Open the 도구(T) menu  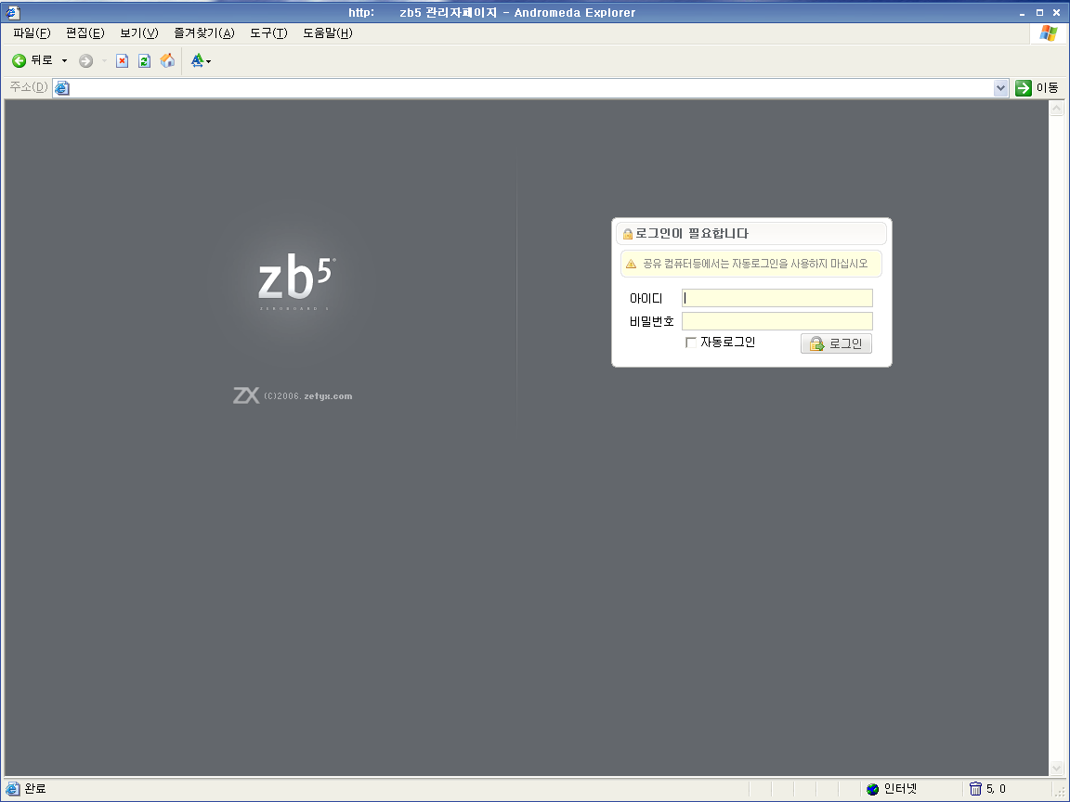[268, 33]
